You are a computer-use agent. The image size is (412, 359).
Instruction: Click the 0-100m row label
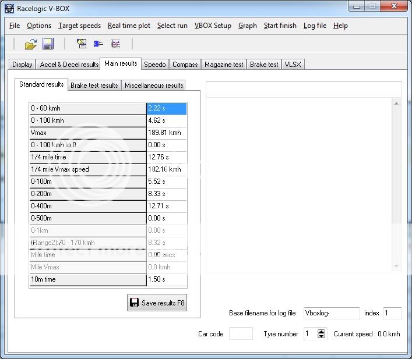[x=88, y=182]
